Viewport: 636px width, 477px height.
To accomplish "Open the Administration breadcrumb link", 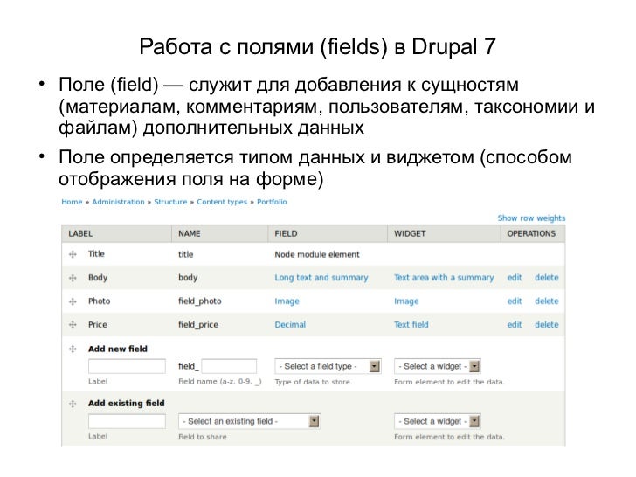I will 118,202.
